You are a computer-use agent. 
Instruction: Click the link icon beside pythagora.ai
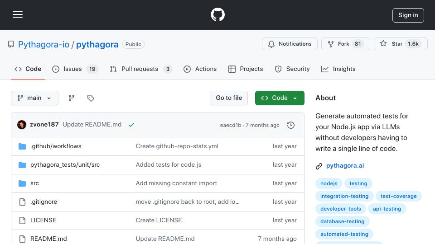pyautogui.click(x=319, y=166)
